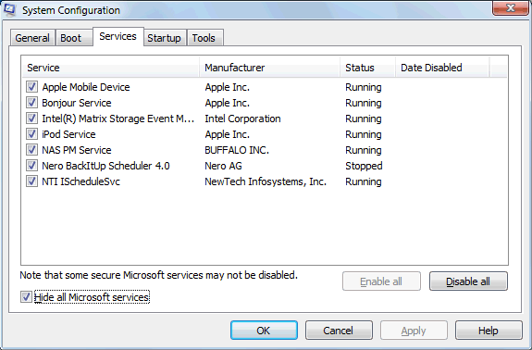Click the Intel Corporation manufacturer cell
Screen dimensions: 532x350
[242, 119]
